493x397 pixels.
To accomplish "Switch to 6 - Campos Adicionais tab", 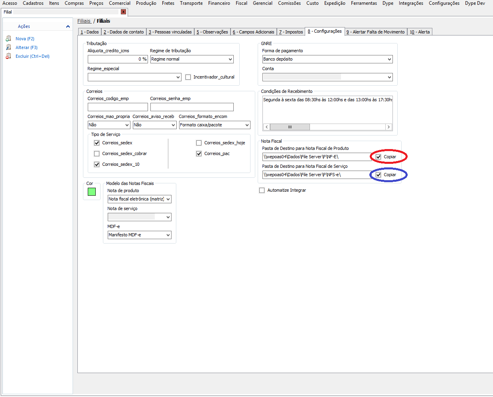I will tap(254, 32).
